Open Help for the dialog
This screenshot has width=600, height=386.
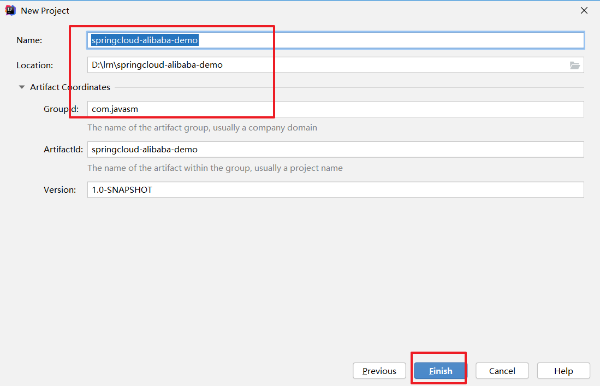click(x=563, y=371)
